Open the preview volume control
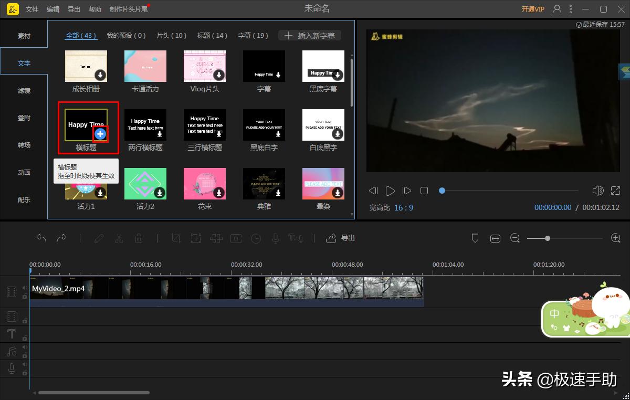Screen dimensions: 630x400 [597, 191]
